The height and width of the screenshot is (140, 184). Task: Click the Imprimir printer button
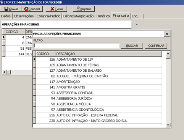click(x=84, y=9)
